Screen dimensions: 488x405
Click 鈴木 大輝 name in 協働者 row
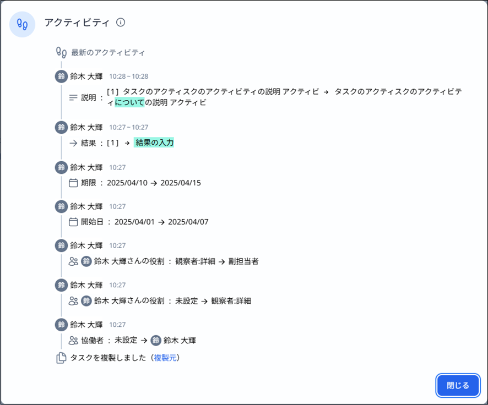click(x=180, y=341)
